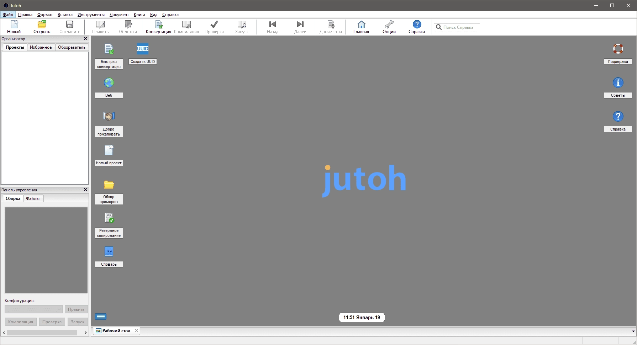Image resolution: width=637 pixels, height=345 pixels.
Task: Open the Инструменты menu
Action: pos(91,15)
